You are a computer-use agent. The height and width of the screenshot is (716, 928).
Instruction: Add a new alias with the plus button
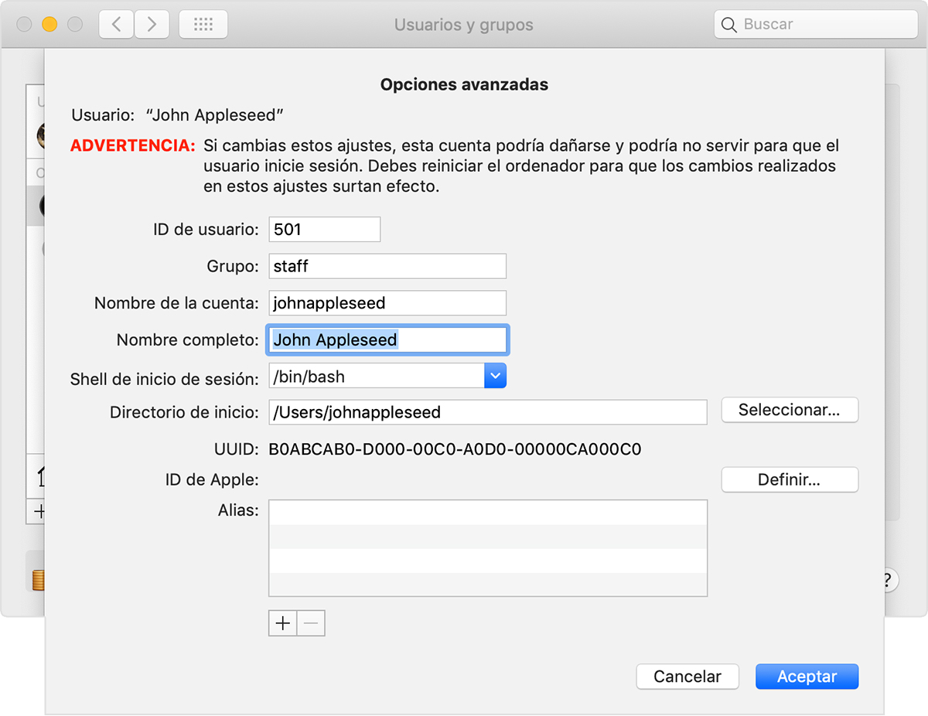point(283,623)
